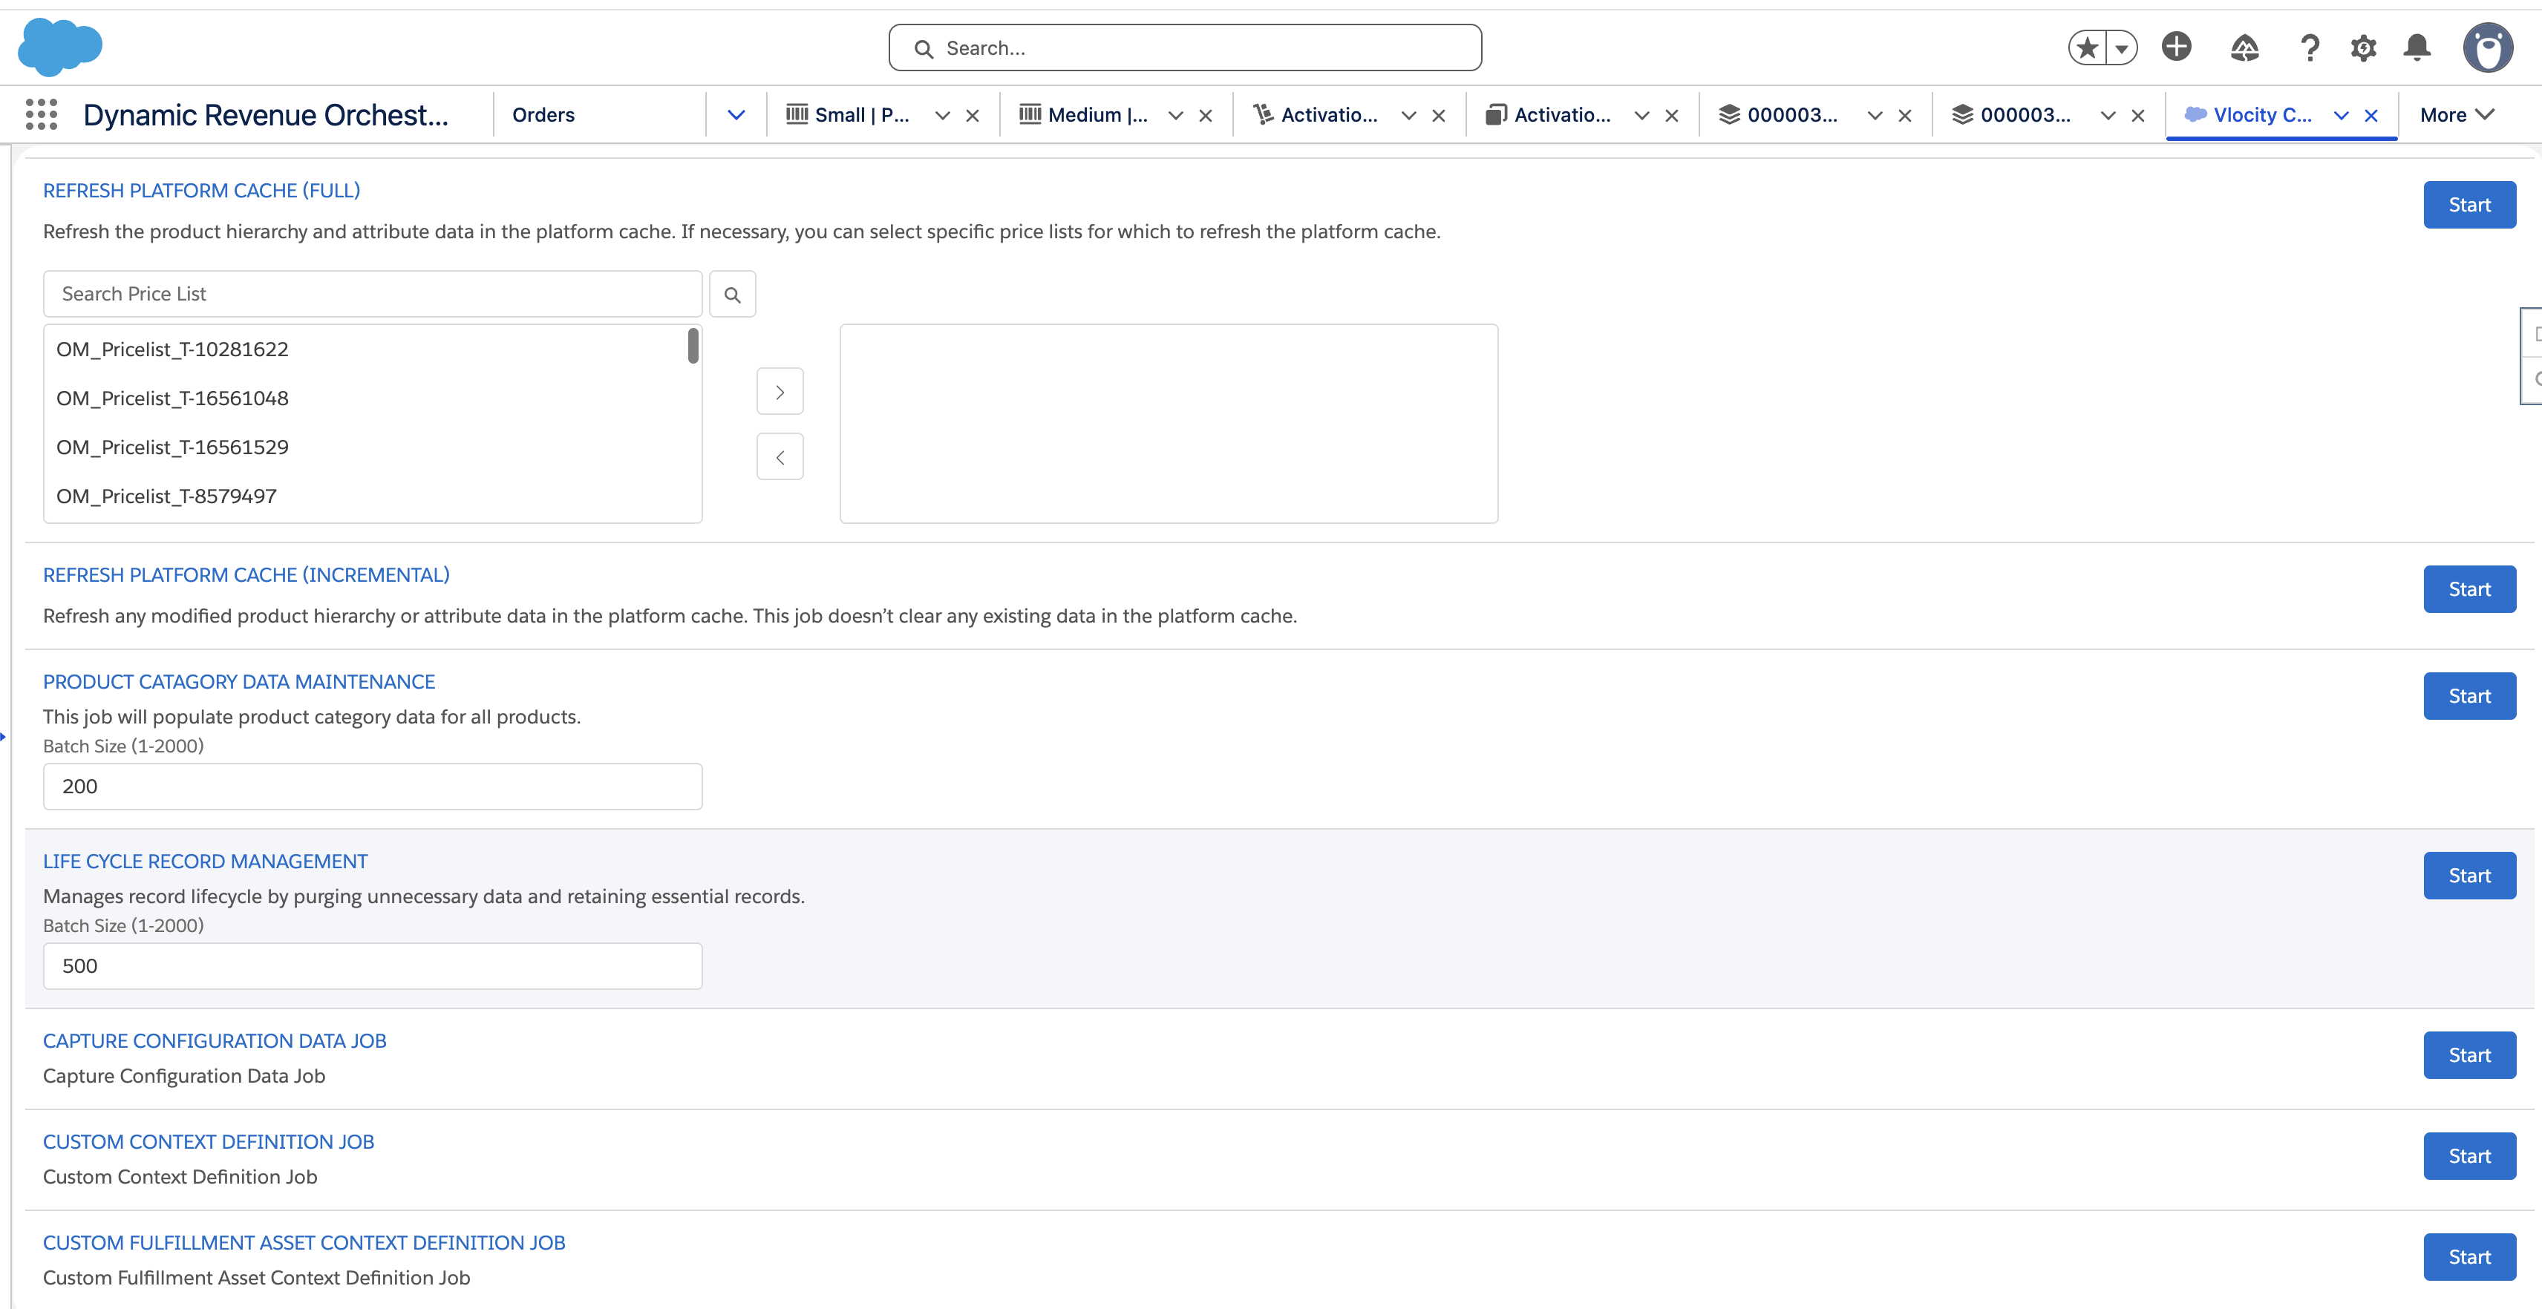Viewport: 2542px width, 1309px height.
Task: Close the Medium |... tab
Action: 1205,116
